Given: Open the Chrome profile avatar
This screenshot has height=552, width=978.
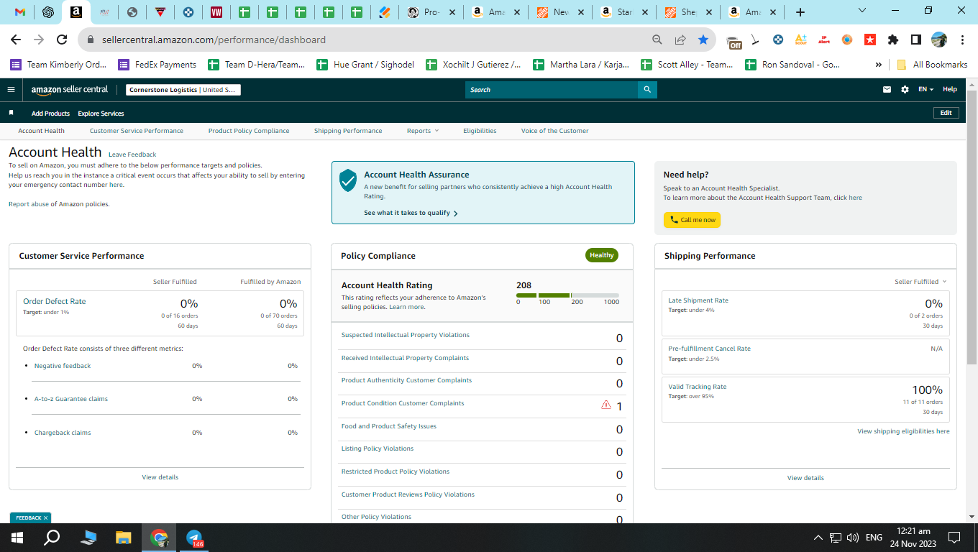Looking at the screenshot, I should (x=939, y=40).
